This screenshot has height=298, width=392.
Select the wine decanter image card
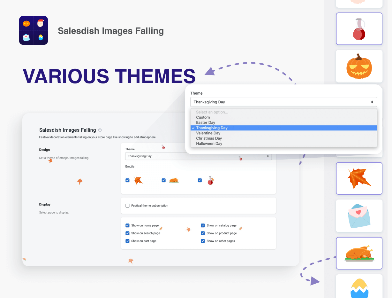pyautogui.click(x=359, y=29)
